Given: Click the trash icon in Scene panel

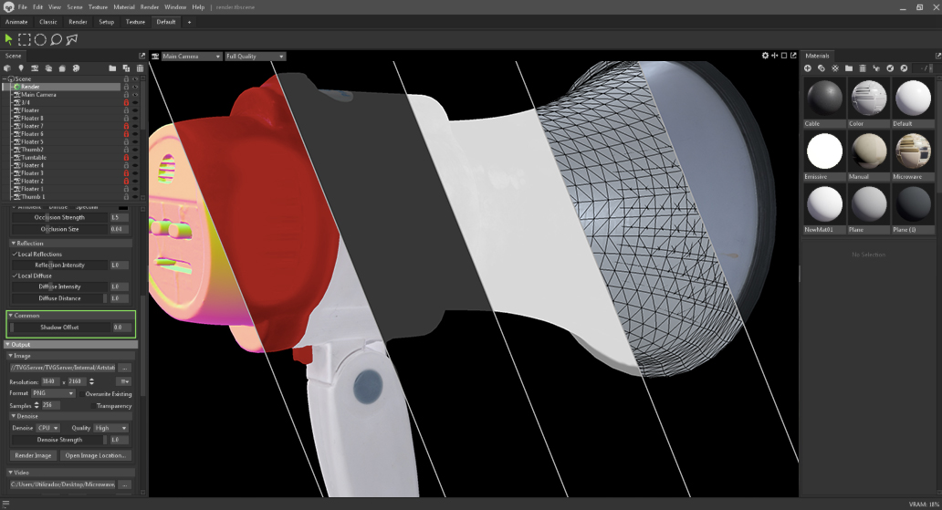Looking at the screenshot, I should (x=140, y=68).
